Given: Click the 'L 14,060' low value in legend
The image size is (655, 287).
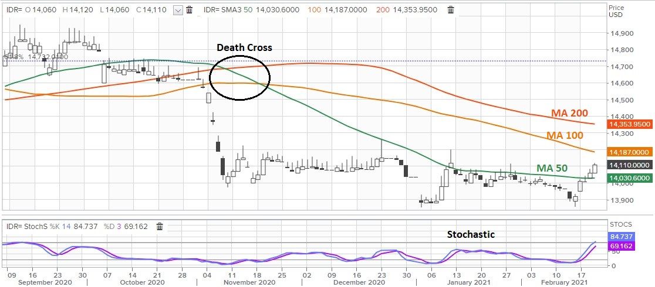Looking at the screenshot, I should [x=115, y=10].
